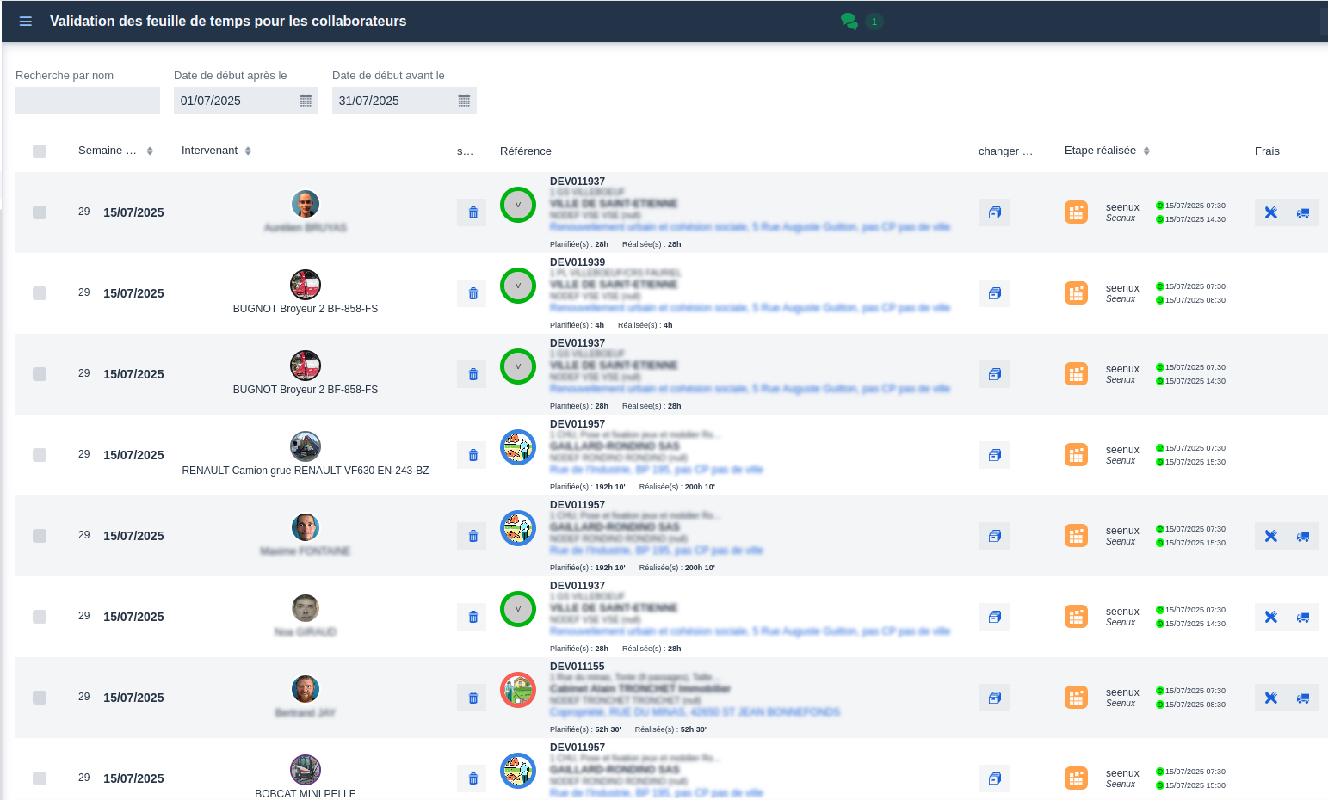Viewport: 1328px width, 800px height.
Task: Click meal expense icon in first row
Action: point(1270,212)
